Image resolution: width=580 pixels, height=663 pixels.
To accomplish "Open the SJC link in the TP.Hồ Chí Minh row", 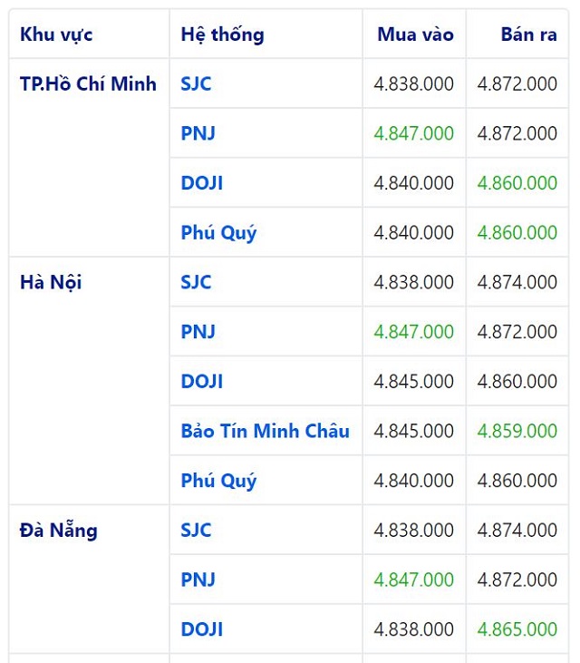I will pos(196,83).
